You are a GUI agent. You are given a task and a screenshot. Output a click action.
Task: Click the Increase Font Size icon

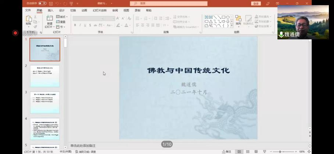click(x=118, y=18)
